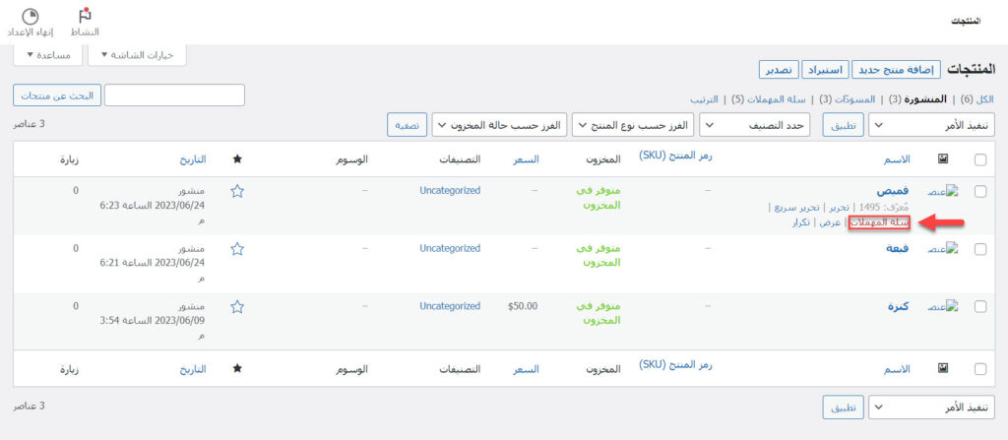Viewport: 1008px width, 440px height.
Task: Click the Finish Setup (إنهاء الإعداد) circle icon
Action: pyautogui.click(x=31, y=16)
